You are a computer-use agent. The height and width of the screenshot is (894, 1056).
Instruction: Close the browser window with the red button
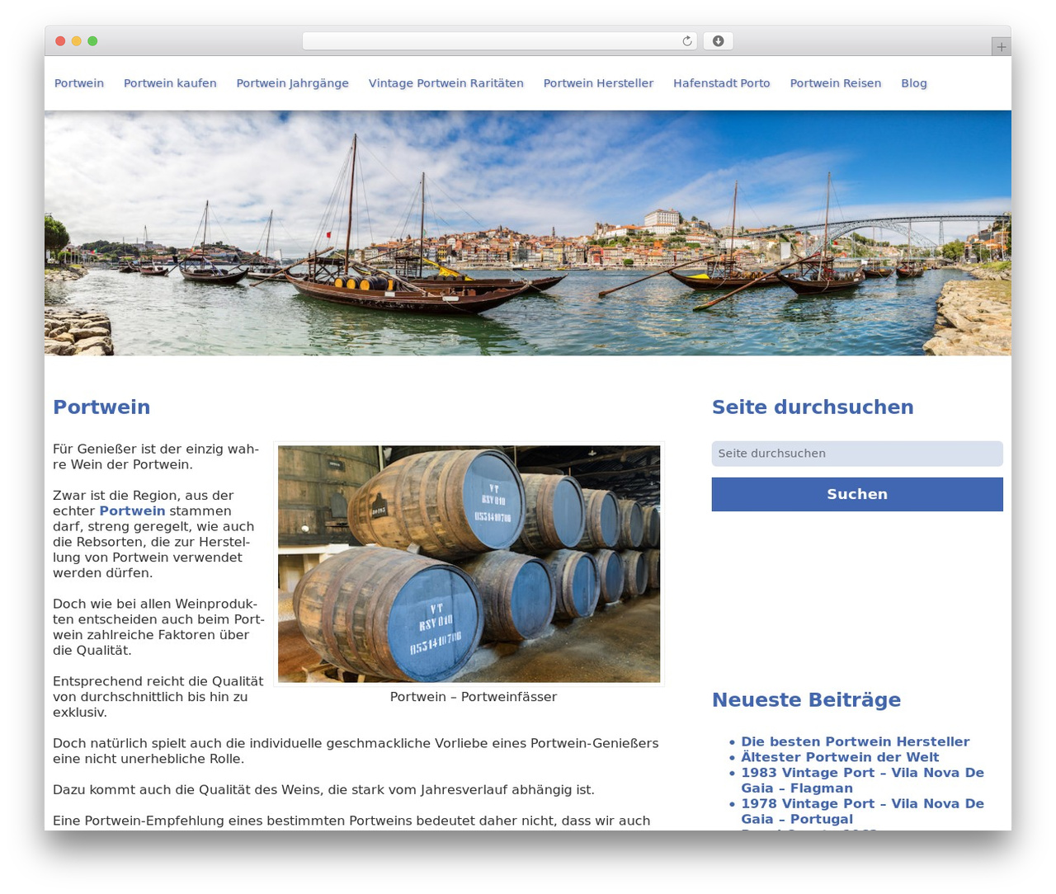[60, 41]
